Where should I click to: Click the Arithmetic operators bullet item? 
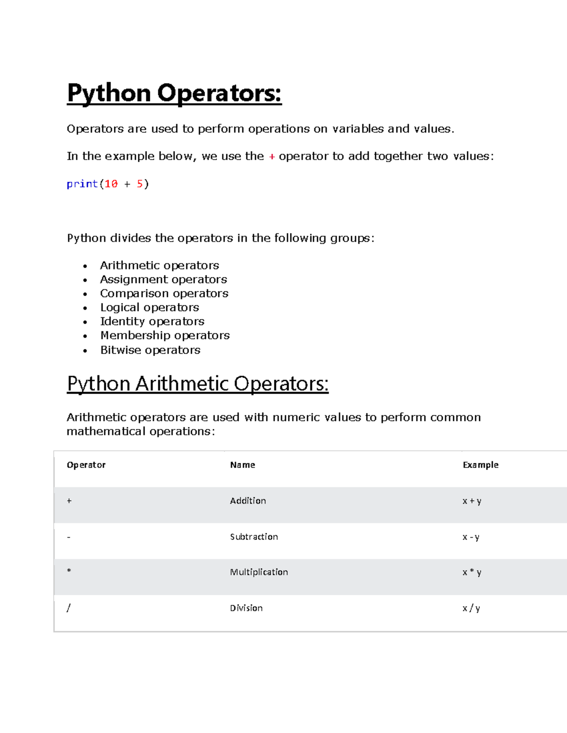tap(159, 265)
